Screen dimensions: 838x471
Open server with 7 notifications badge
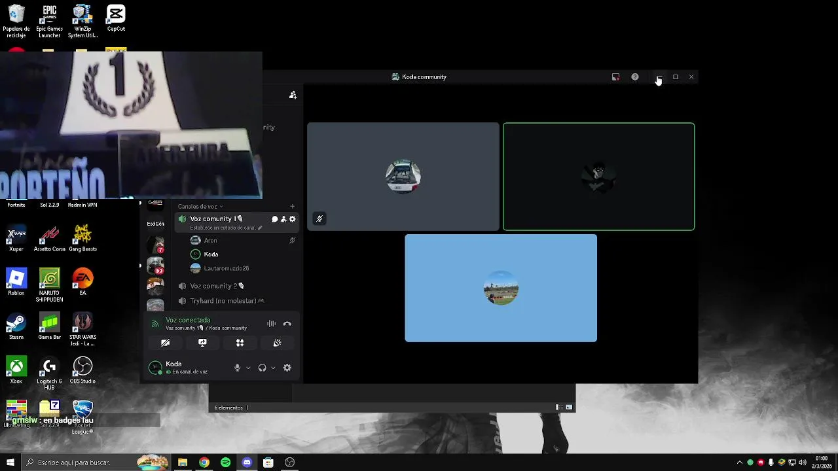(x=156, y=245)
